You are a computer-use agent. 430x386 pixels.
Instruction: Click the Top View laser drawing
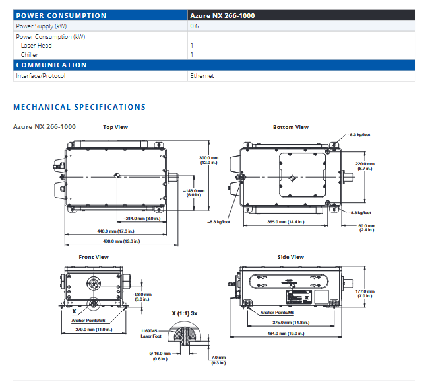tap(115, 176)
